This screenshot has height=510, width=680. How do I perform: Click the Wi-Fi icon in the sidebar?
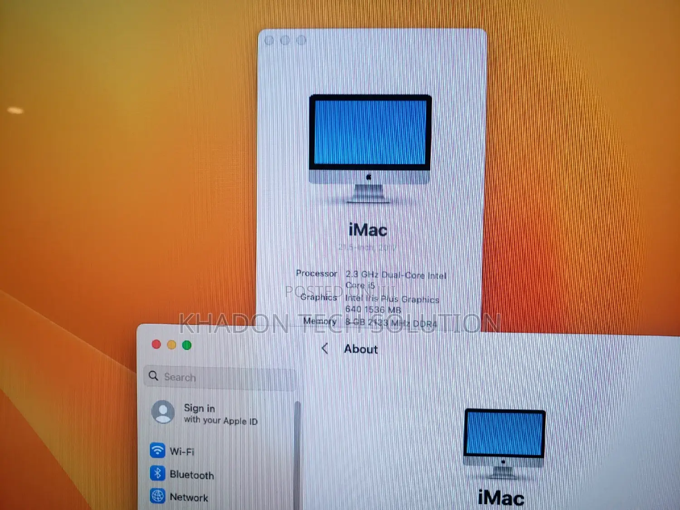[157, 450]
